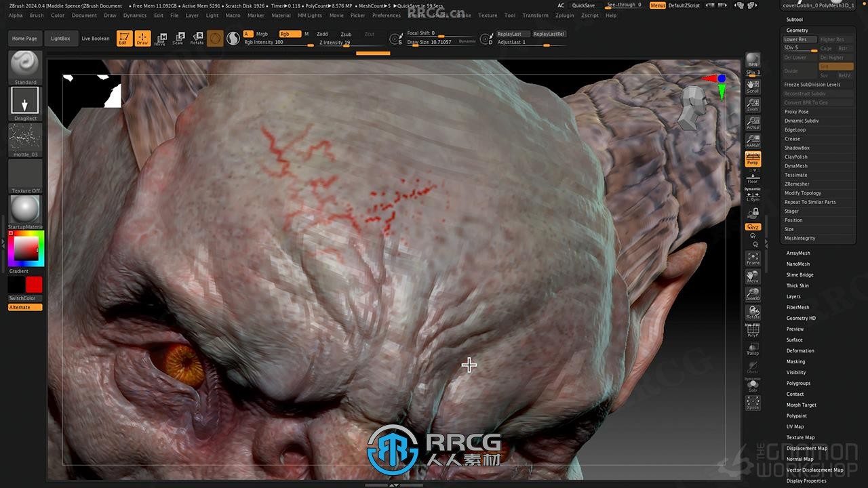Click the QuickSave button

coord(583,5)
